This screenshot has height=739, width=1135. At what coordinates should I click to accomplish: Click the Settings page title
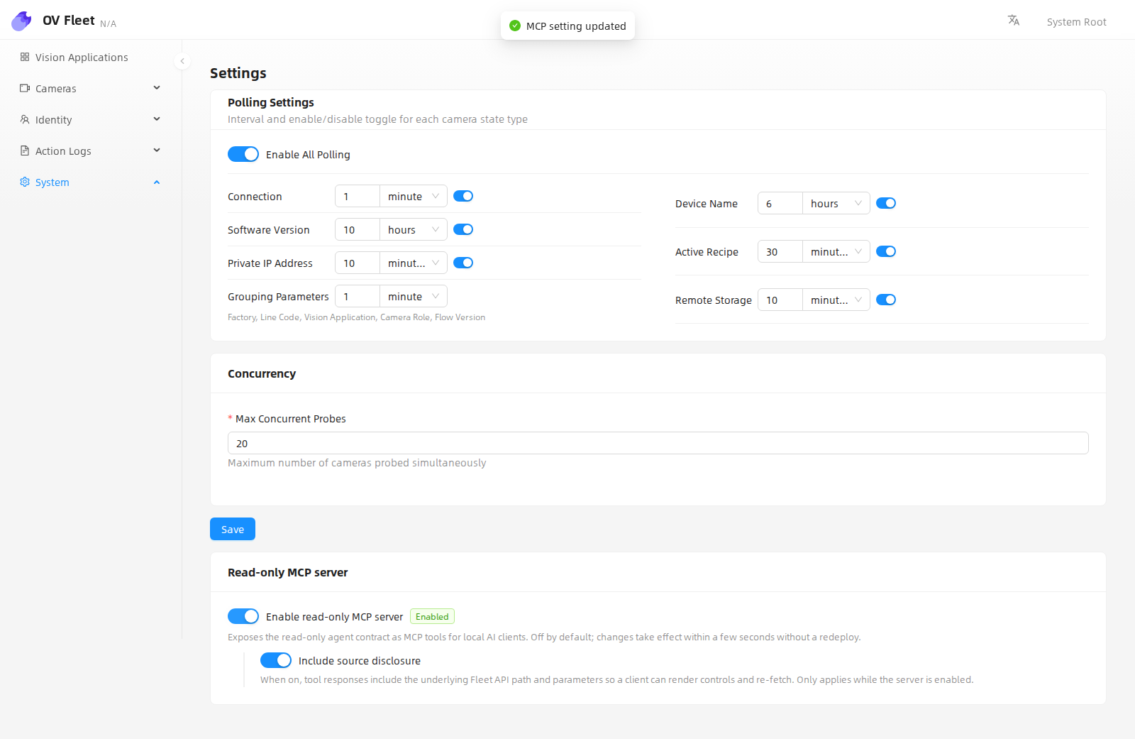pos(238,73)
